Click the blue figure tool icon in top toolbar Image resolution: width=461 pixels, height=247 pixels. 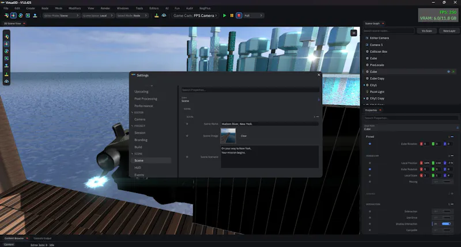click(35, 16)
